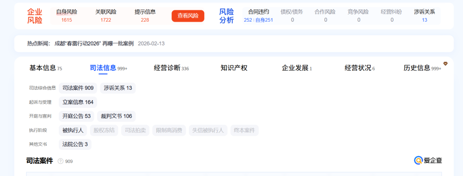Viewport: 463px width, 176px height.
Task: Switch to the 经营诊断 tab
Action: point(171,68)
